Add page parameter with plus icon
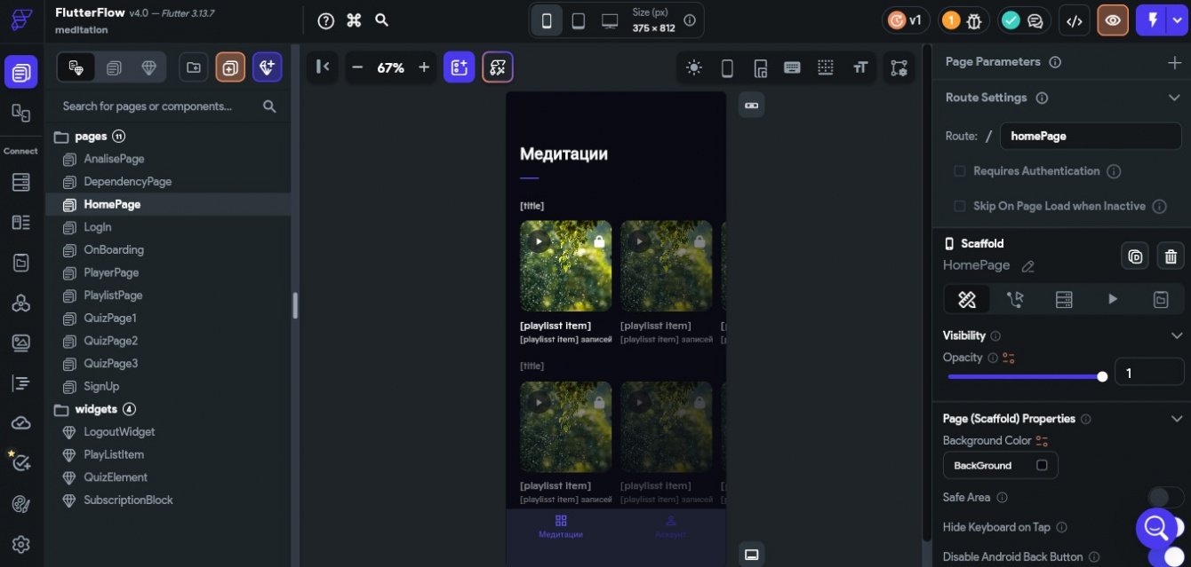1191x567 pixels. 1173,62
